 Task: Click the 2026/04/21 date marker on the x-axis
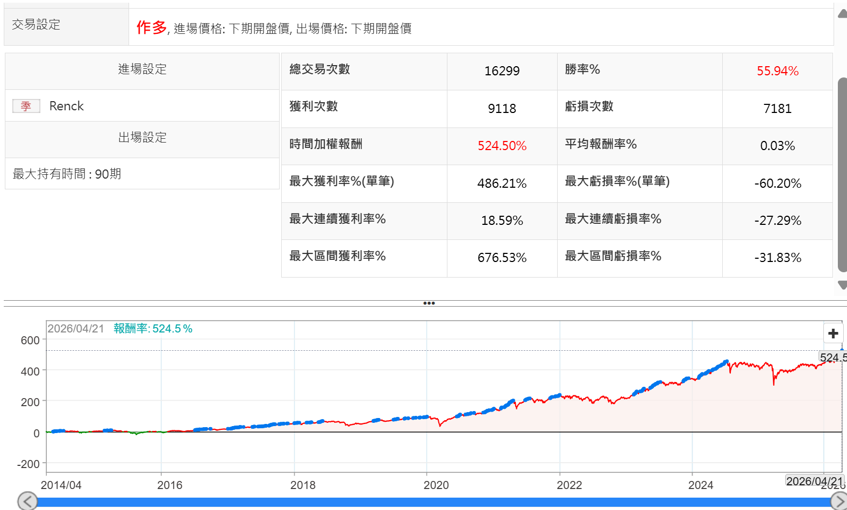click(814, 481)
